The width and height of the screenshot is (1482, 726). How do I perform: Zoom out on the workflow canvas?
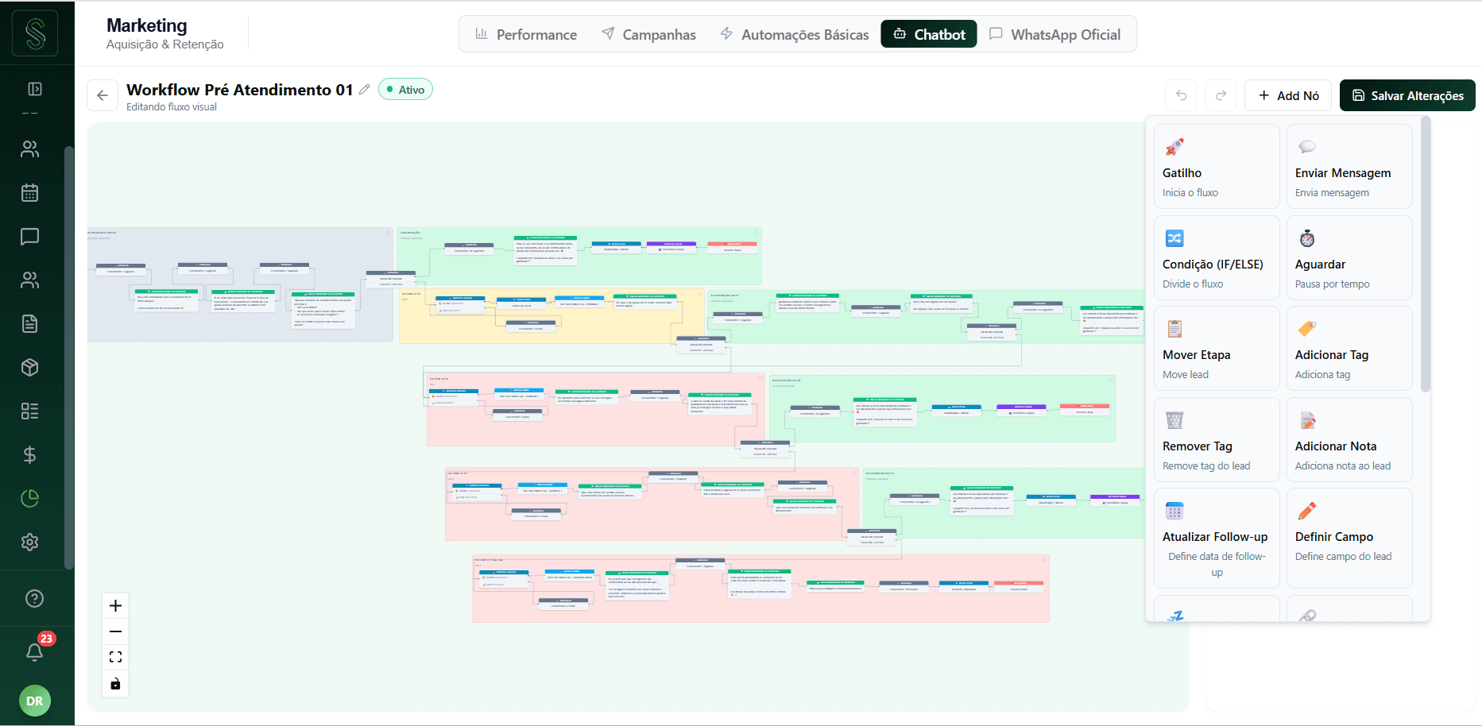pyautogui.click(x=115, y=631)
